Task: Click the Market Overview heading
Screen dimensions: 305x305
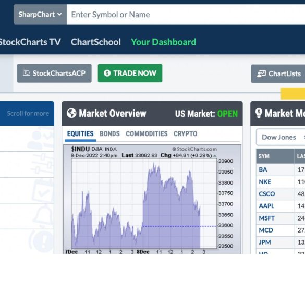Action: coord(113,114)
